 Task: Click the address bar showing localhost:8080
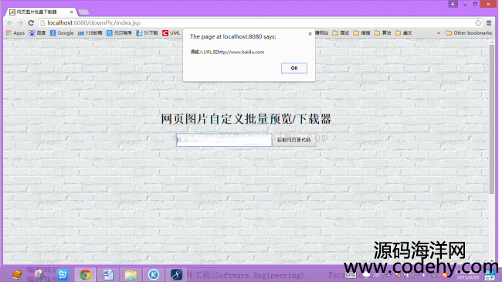(256, 22)
